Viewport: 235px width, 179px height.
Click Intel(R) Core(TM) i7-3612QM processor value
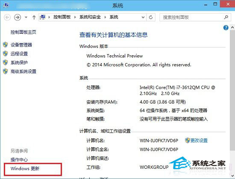pos(177,90)
